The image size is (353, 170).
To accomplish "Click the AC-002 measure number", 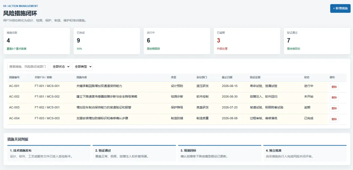I will click(x=14, y=96).
